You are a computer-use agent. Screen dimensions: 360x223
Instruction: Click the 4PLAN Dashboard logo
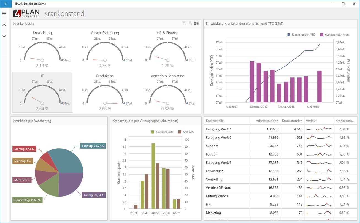pyautogui.click(x=26, y=13)
